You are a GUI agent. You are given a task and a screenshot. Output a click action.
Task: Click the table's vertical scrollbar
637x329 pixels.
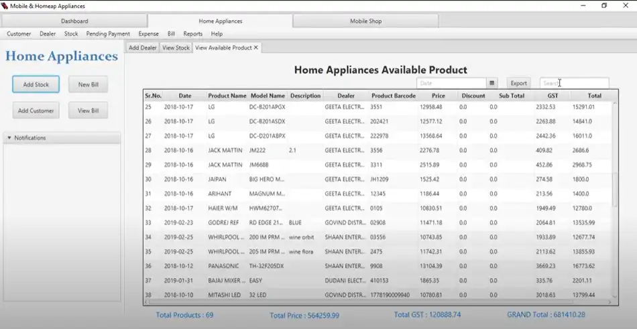(x=614, y=190)
